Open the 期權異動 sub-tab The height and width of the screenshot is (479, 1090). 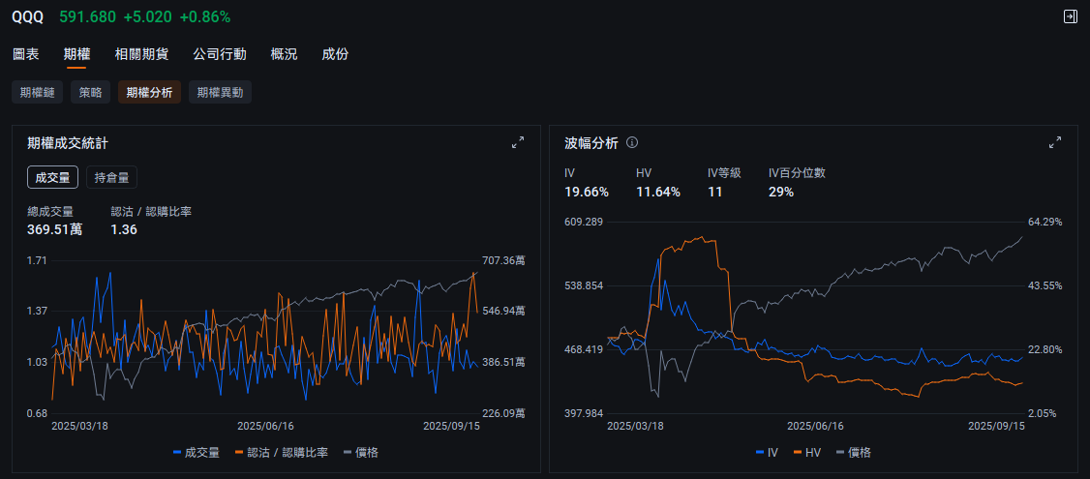tap(220, 93)
